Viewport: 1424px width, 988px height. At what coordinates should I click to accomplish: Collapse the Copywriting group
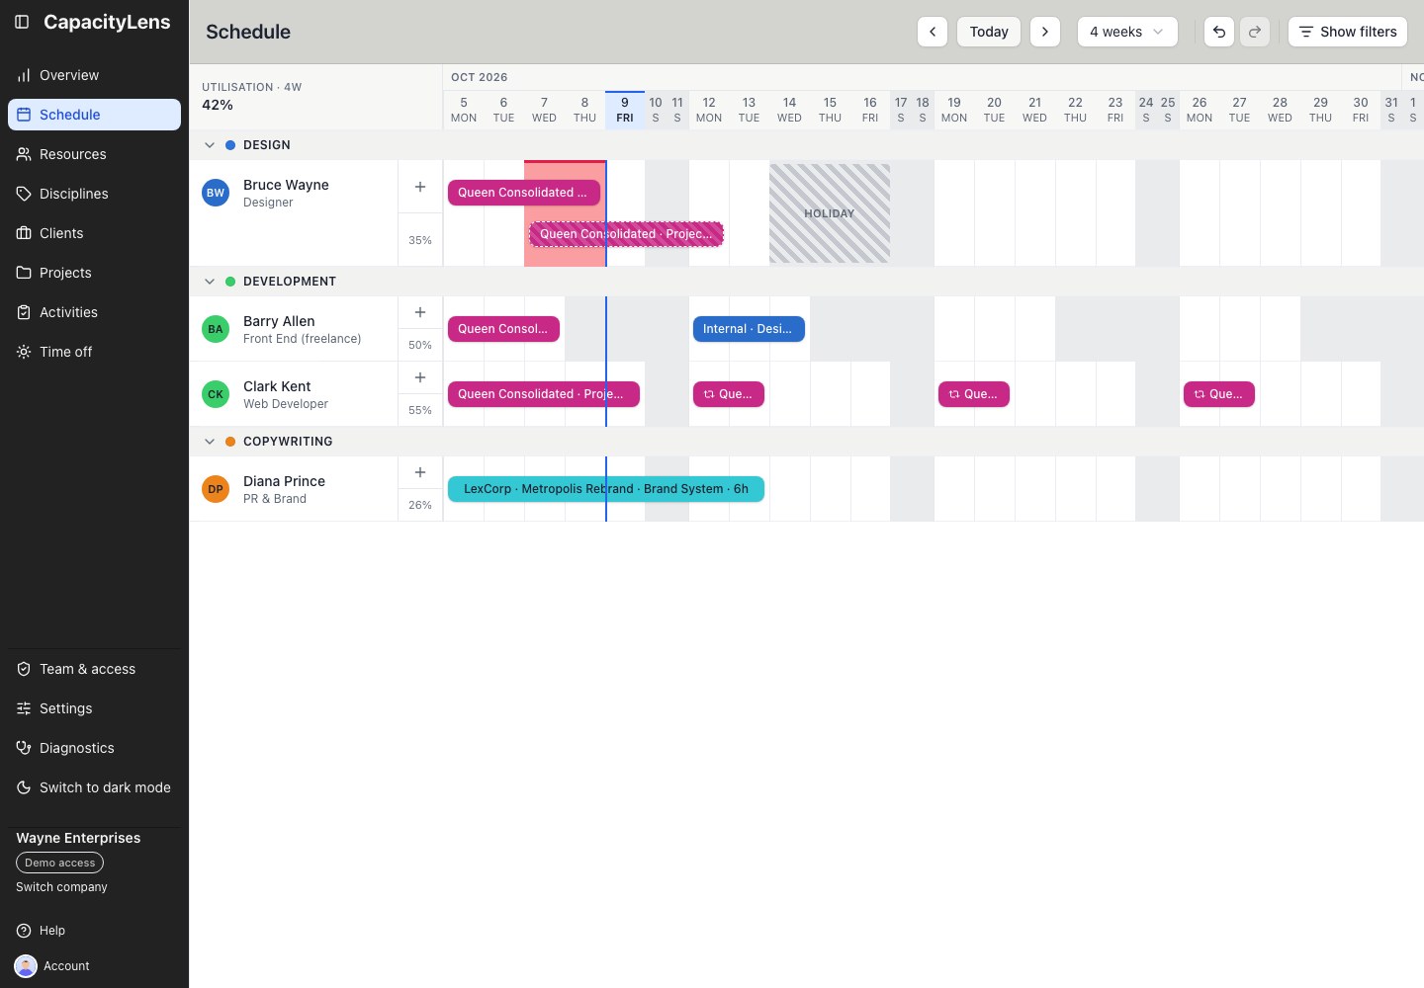pyautogui.click(x=210, y=442)
